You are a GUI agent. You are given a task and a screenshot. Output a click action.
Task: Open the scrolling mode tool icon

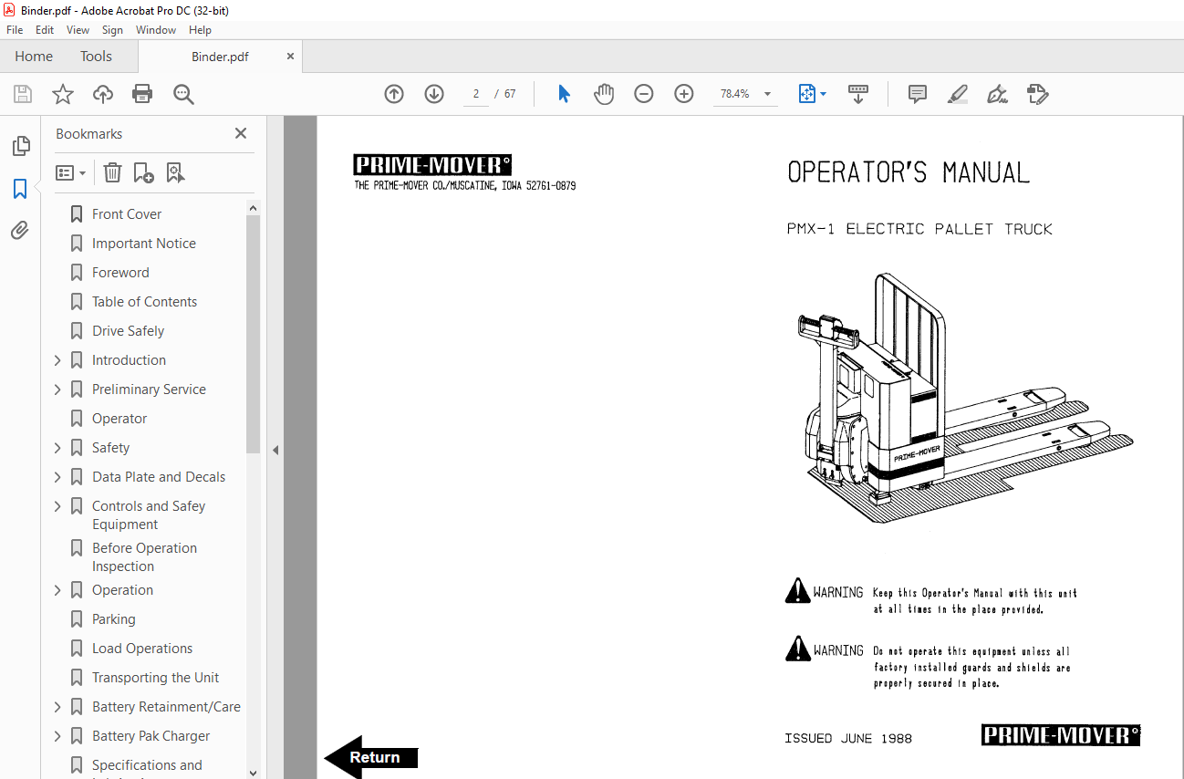pyautogui.click(x=858, y=94)
